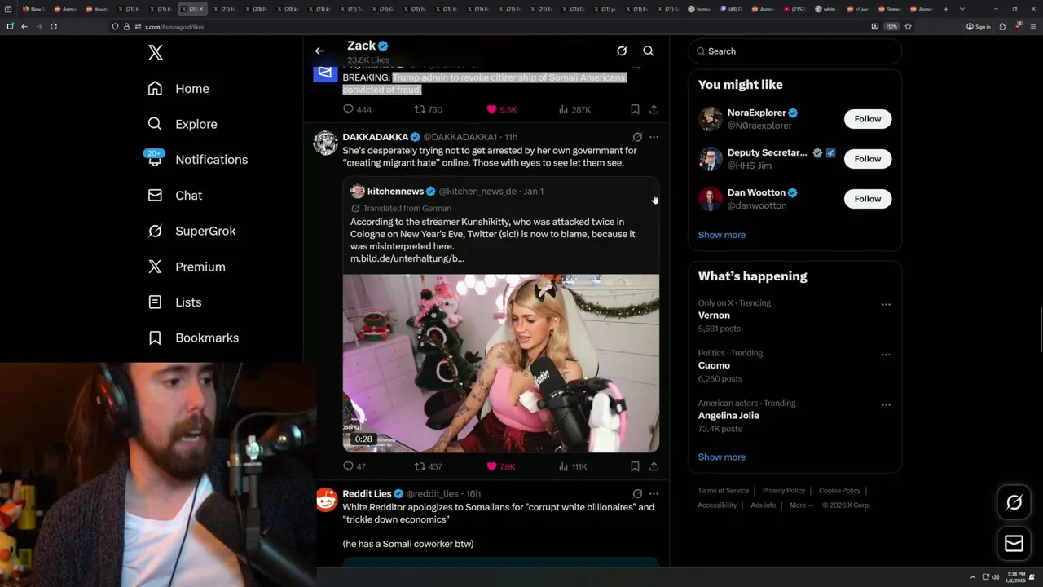Click the x.com address bar
Screen dimensions: 1043x587
tap(489, 26)
